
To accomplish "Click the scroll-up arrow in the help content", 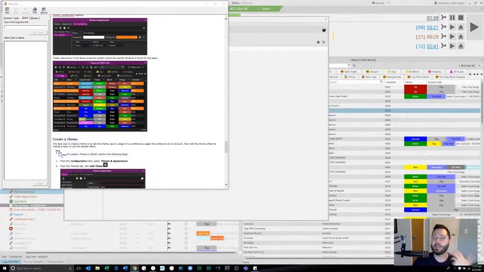I will pos(226,19).
